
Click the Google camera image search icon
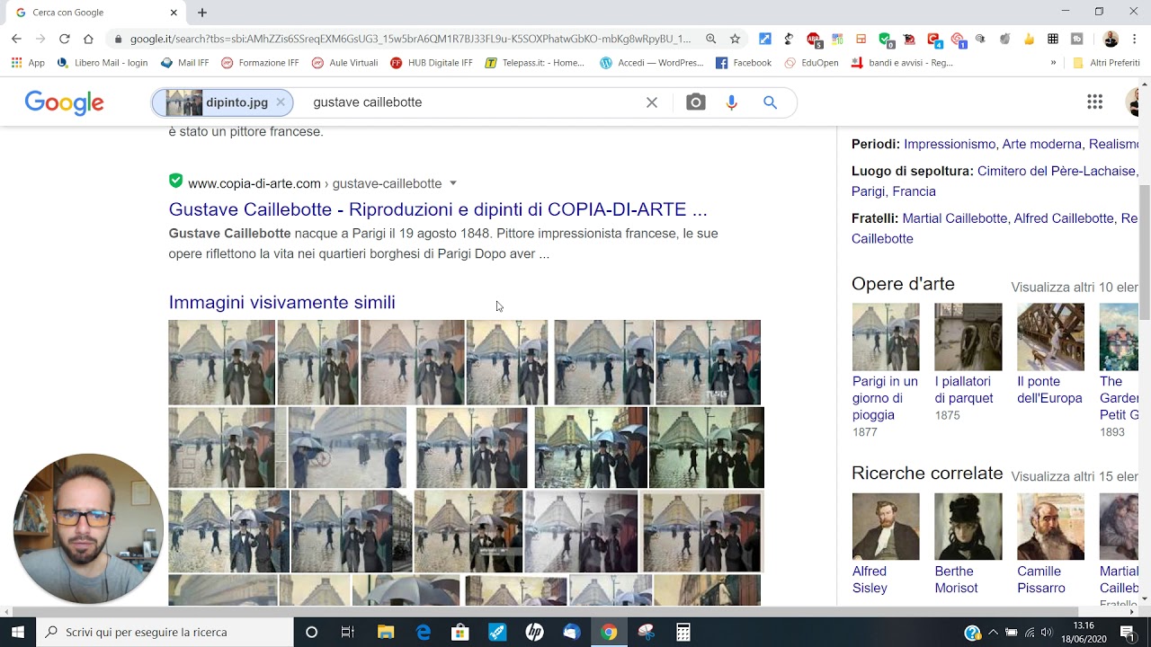coord(696,102)
